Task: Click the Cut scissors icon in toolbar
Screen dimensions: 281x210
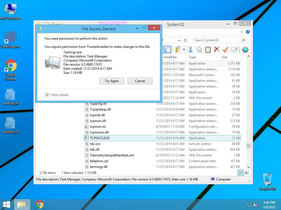Action: pos(190,49)
